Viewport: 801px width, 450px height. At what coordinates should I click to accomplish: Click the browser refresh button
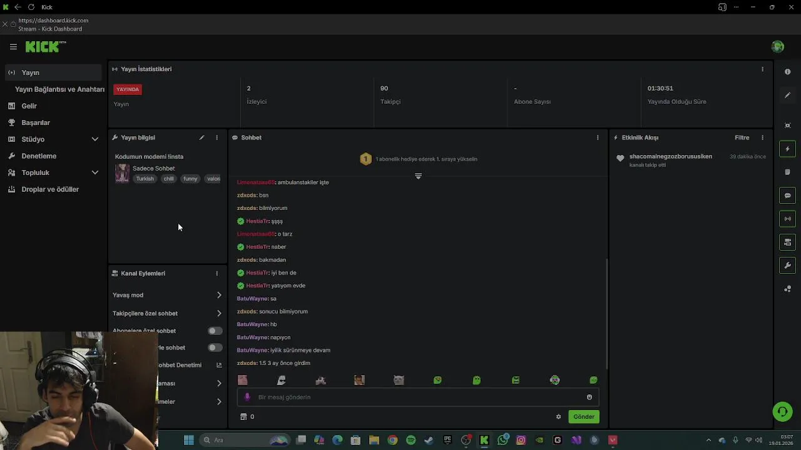pos(31,7)
